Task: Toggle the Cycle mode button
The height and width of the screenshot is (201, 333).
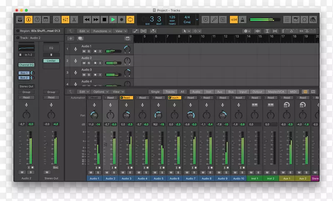Action: tap(130, 19)
